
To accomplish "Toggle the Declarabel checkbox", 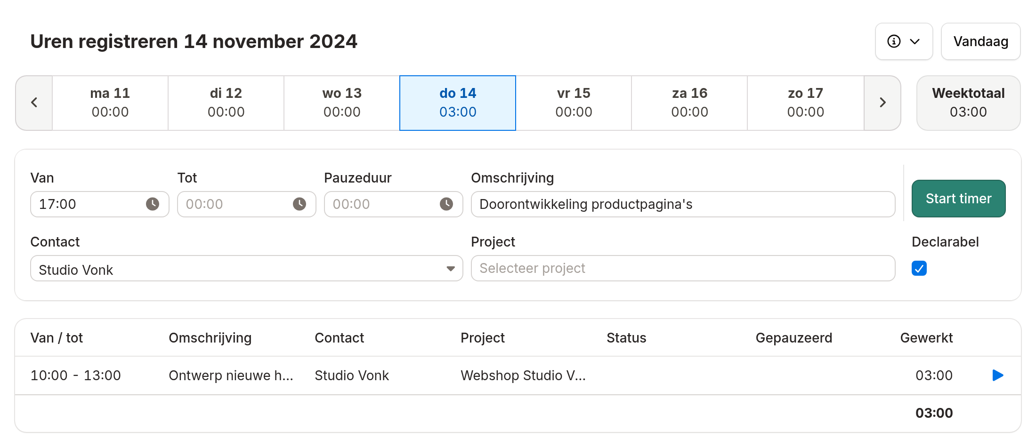I will click(919, 268).
